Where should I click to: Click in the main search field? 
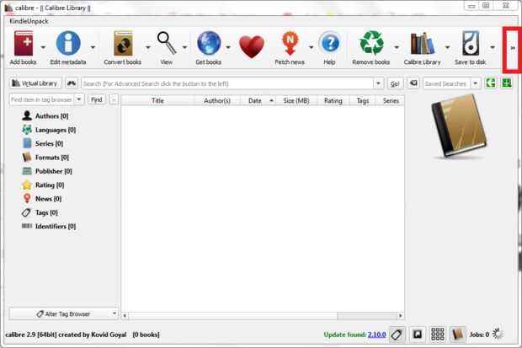point(227,83)
